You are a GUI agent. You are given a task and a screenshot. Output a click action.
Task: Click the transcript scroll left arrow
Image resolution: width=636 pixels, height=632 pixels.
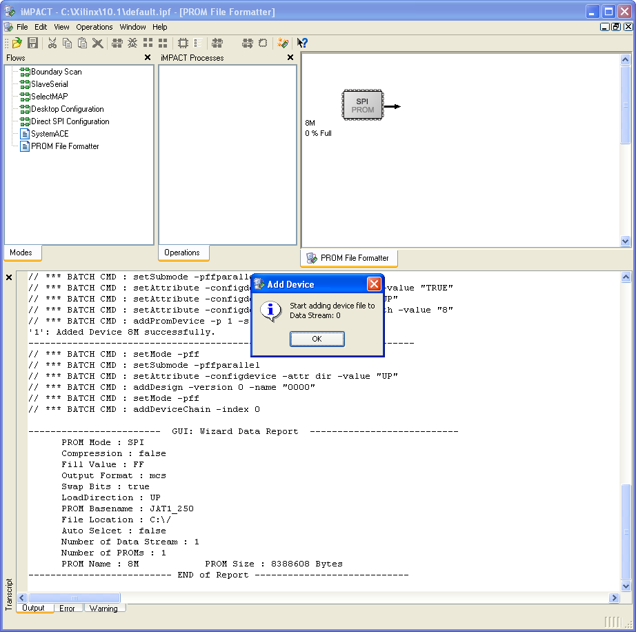[22, 598]
